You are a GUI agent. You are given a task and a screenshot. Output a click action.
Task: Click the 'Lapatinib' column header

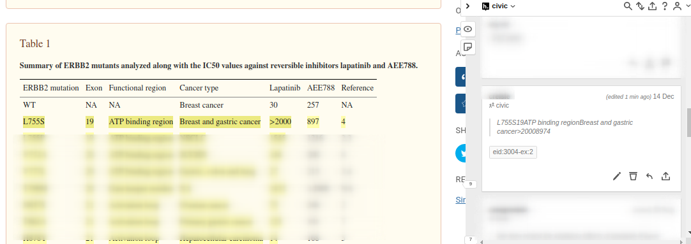(x=285, y=88)
